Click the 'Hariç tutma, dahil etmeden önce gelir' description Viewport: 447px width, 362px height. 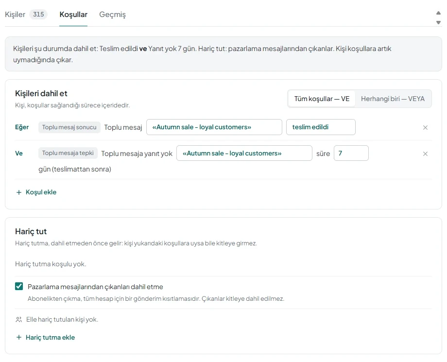pyautogui.click(x=136, y=243)
